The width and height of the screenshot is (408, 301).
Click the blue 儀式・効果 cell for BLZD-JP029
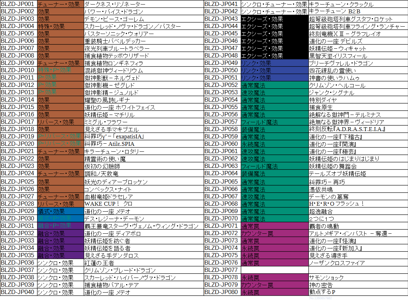point(60,211)
